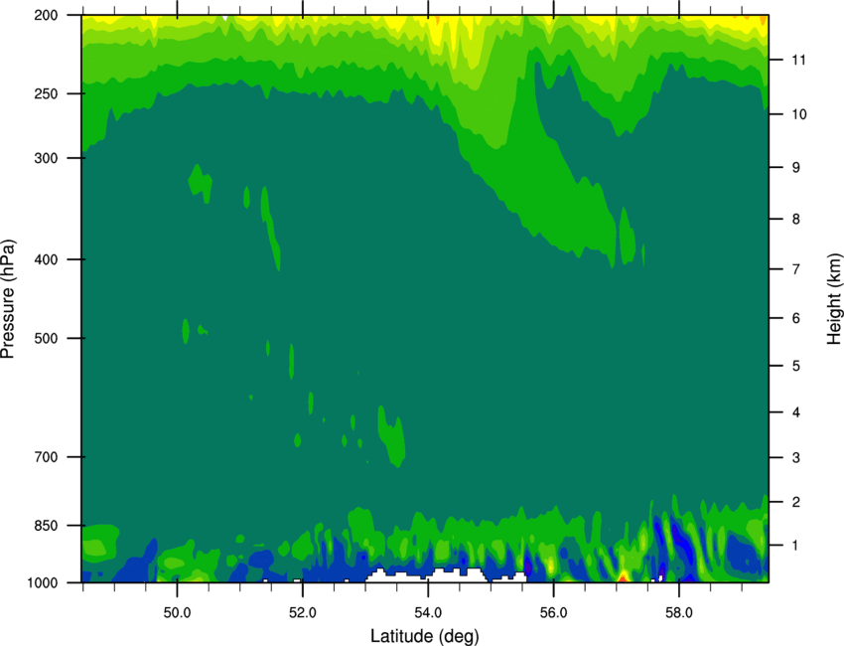Pick the 3 km height label

coord(795,458)
